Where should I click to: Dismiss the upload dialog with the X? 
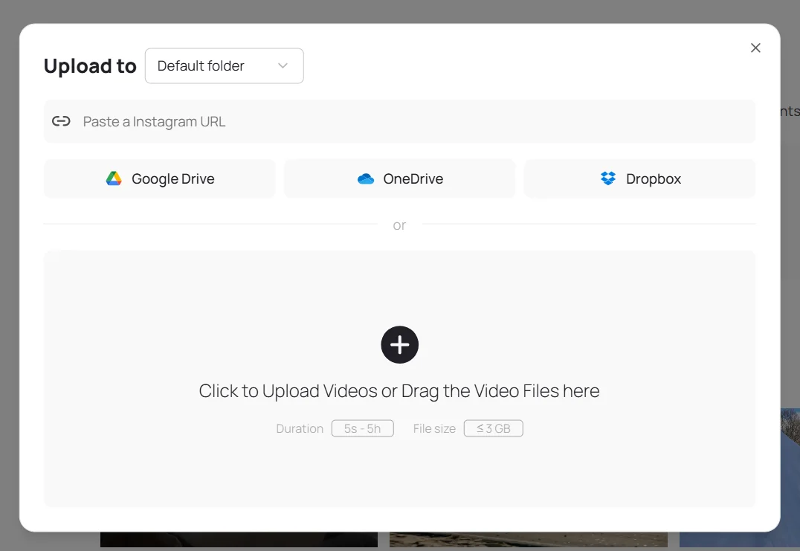click(x=755, y=48)
